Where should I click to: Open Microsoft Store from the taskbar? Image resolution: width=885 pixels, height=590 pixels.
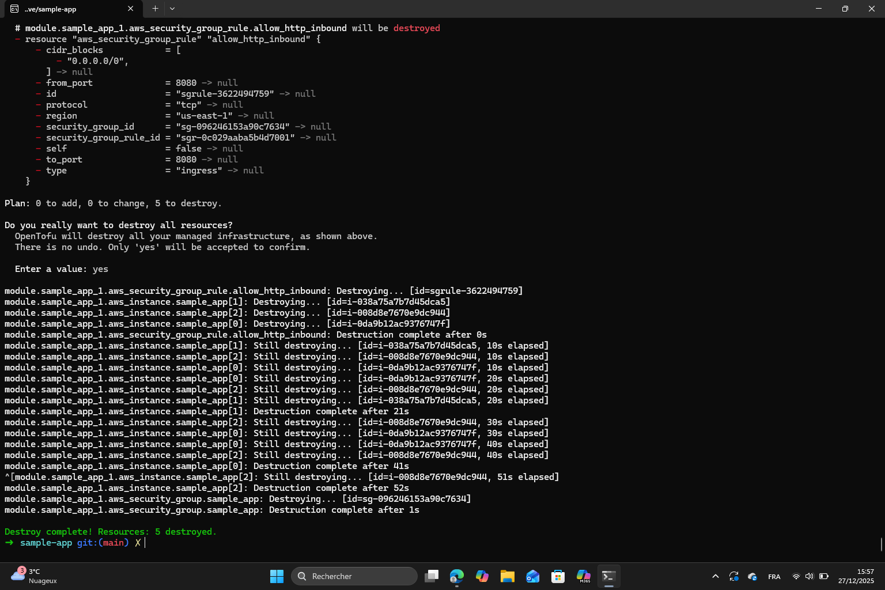[558, 576]
